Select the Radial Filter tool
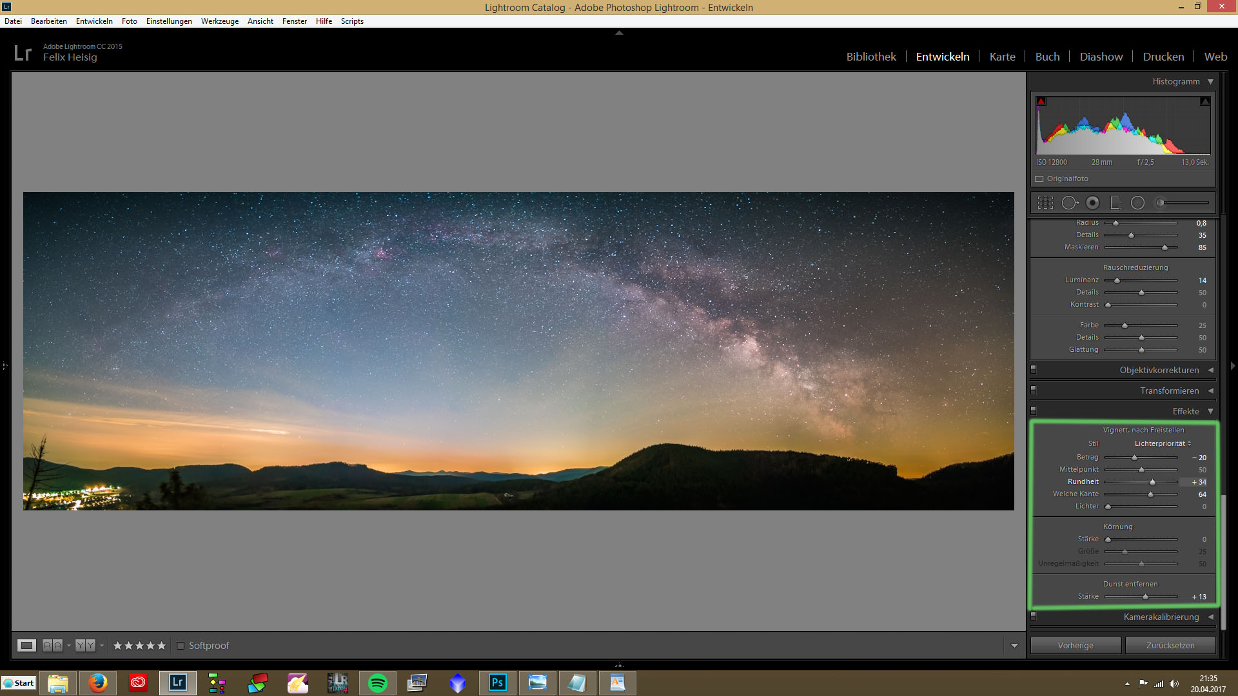1238x696 pixels. (1137, 203)
